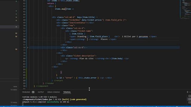
Task: Click the underlined word 'personne'
Action: [x=143, y=37]
